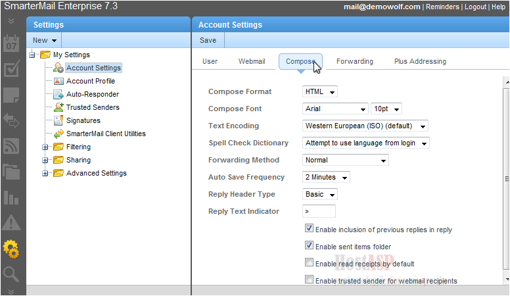Open the sync arrows icon in sidebar
The height and width of the screenshot is (296, 510).
click(11, 120)
